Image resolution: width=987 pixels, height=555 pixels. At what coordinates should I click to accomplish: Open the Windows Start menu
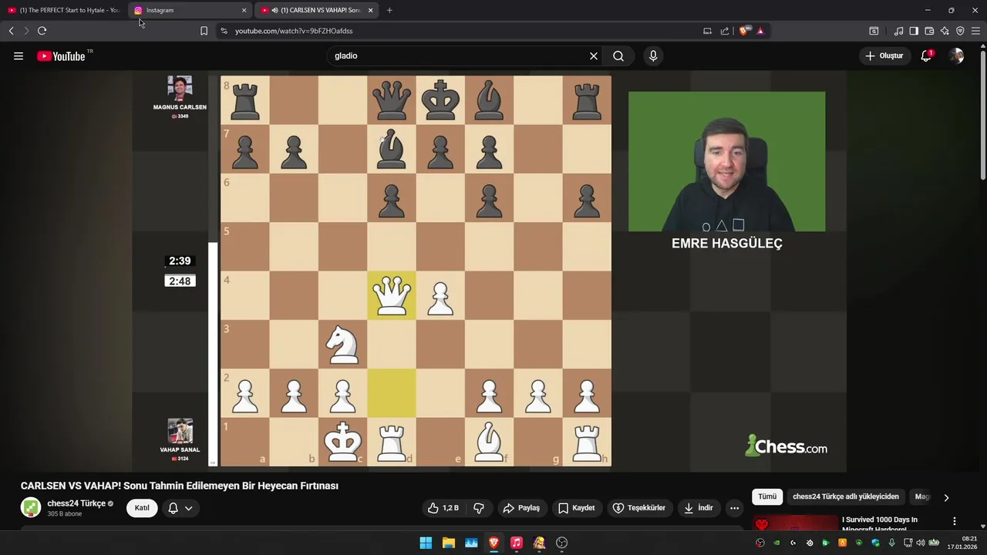point(426,543)
